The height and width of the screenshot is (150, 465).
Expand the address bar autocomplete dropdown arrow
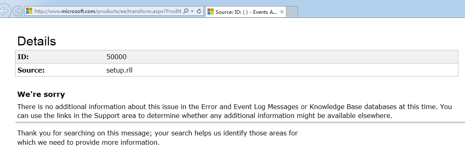click(192, 11)
